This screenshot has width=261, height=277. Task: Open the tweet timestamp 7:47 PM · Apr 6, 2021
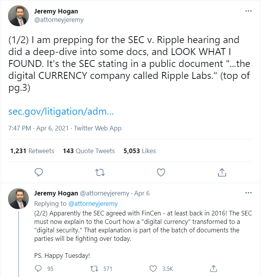pos(39,128)
